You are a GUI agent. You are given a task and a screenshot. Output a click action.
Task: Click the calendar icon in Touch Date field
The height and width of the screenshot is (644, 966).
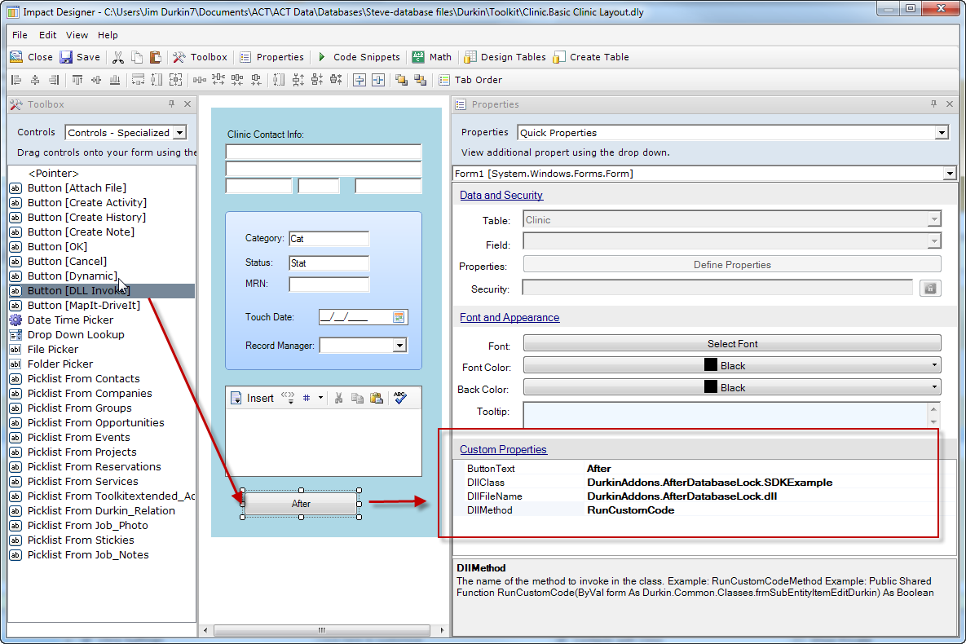click(x=399, y=317)
